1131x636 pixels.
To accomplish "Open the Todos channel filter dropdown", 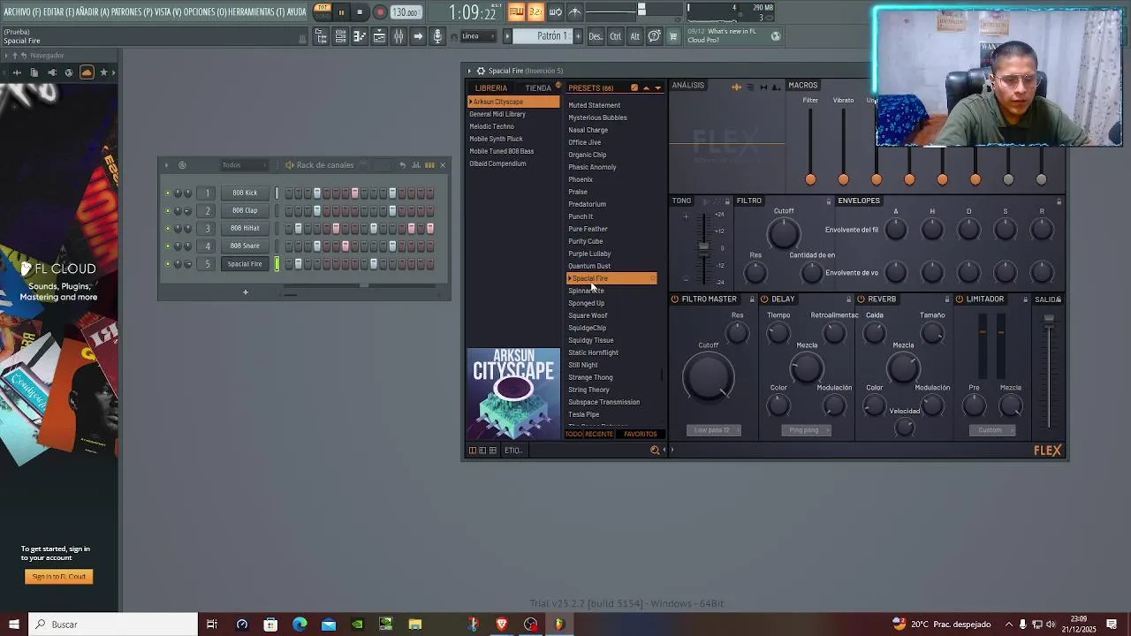I will 243,165.
